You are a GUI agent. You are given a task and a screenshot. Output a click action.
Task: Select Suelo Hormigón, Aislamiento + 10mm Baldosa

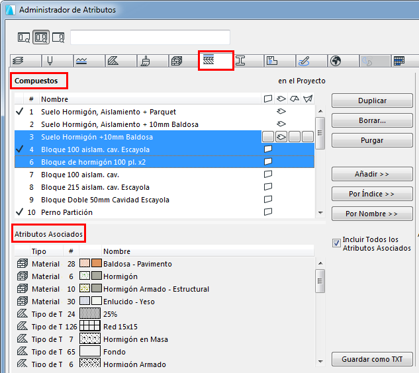164,124
